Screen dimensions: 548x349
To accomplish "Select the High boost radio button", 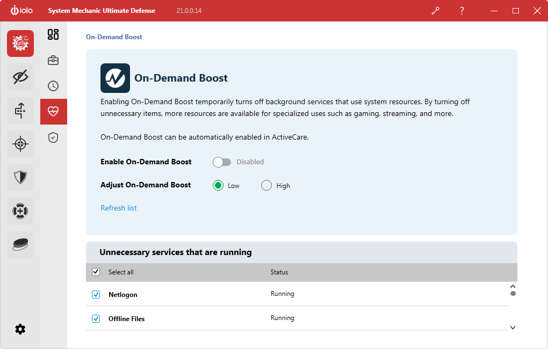I will tap(266, 185).
